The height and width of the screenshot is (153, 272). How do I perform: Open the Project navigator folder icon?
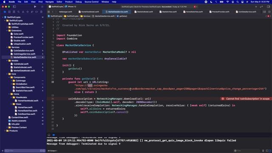point(5,12)
